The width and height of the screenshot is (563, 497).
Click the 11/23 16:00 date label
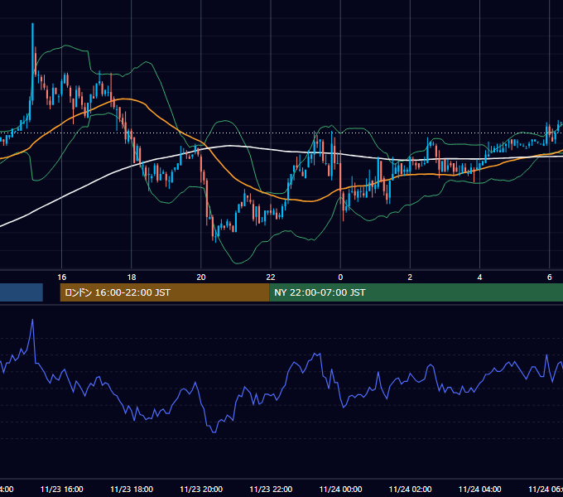(62, 489)
